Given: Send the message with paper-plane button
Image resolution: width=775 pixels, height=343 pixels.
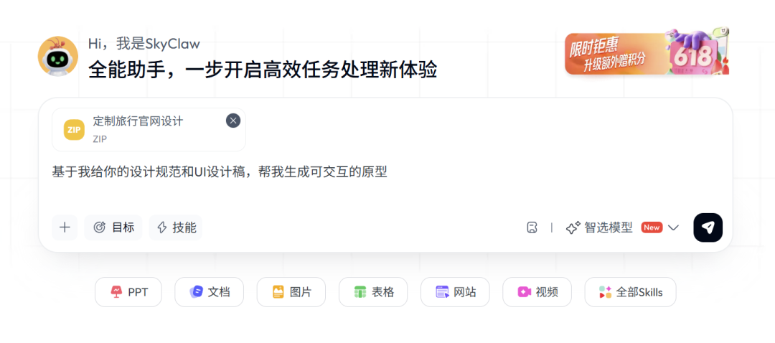Looking at the screenshot, I should coord(708,227).
